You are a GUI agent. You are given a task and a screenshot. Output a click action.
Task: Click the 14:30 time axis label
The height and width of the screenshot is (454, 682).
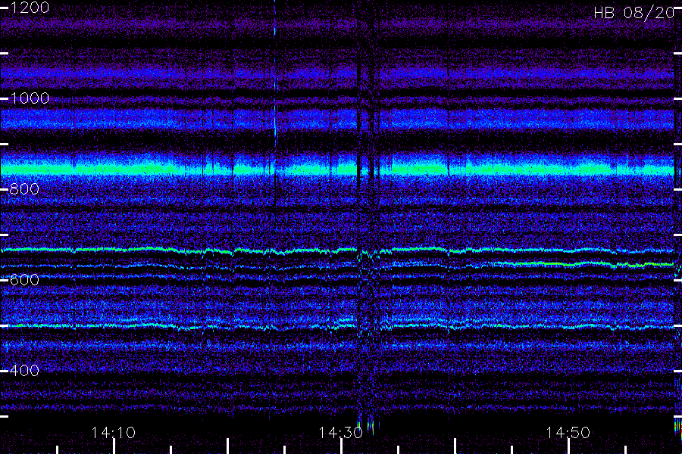point(340,433)
